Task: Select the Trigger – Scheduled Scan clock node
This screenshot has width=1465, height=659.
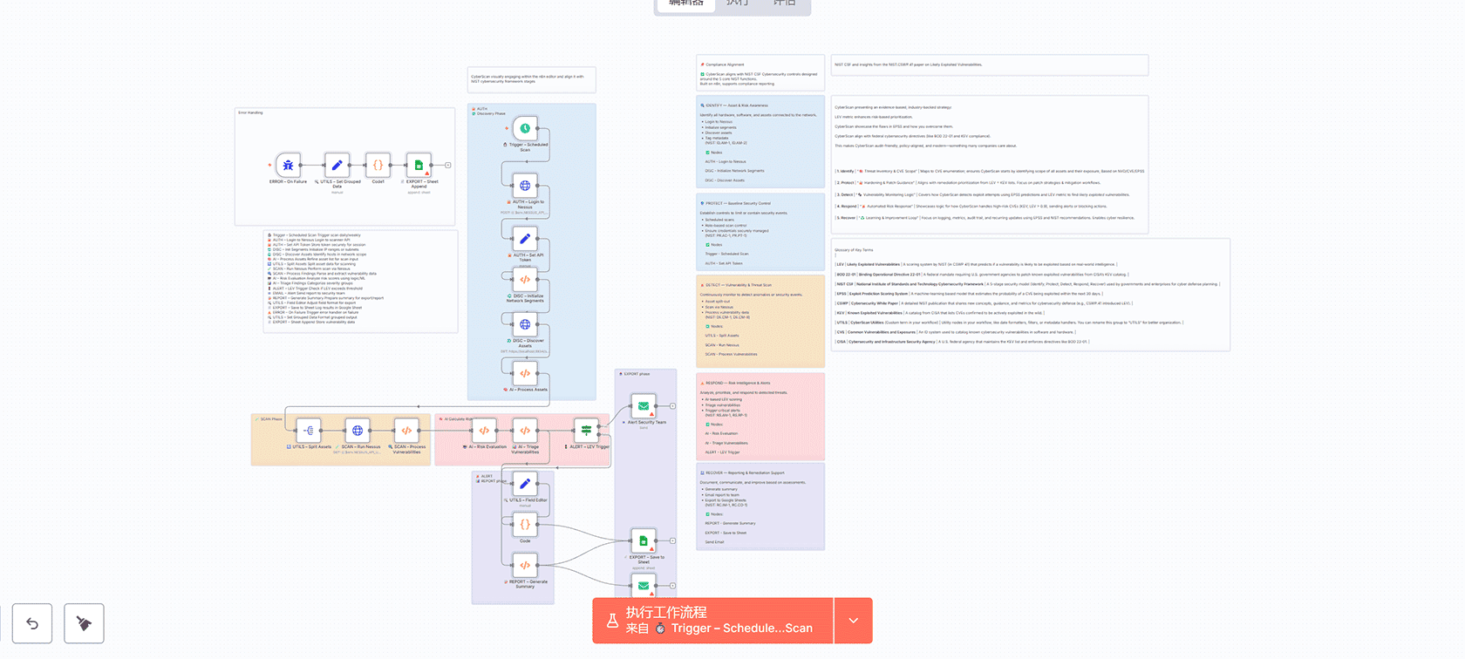Action: 525,128
